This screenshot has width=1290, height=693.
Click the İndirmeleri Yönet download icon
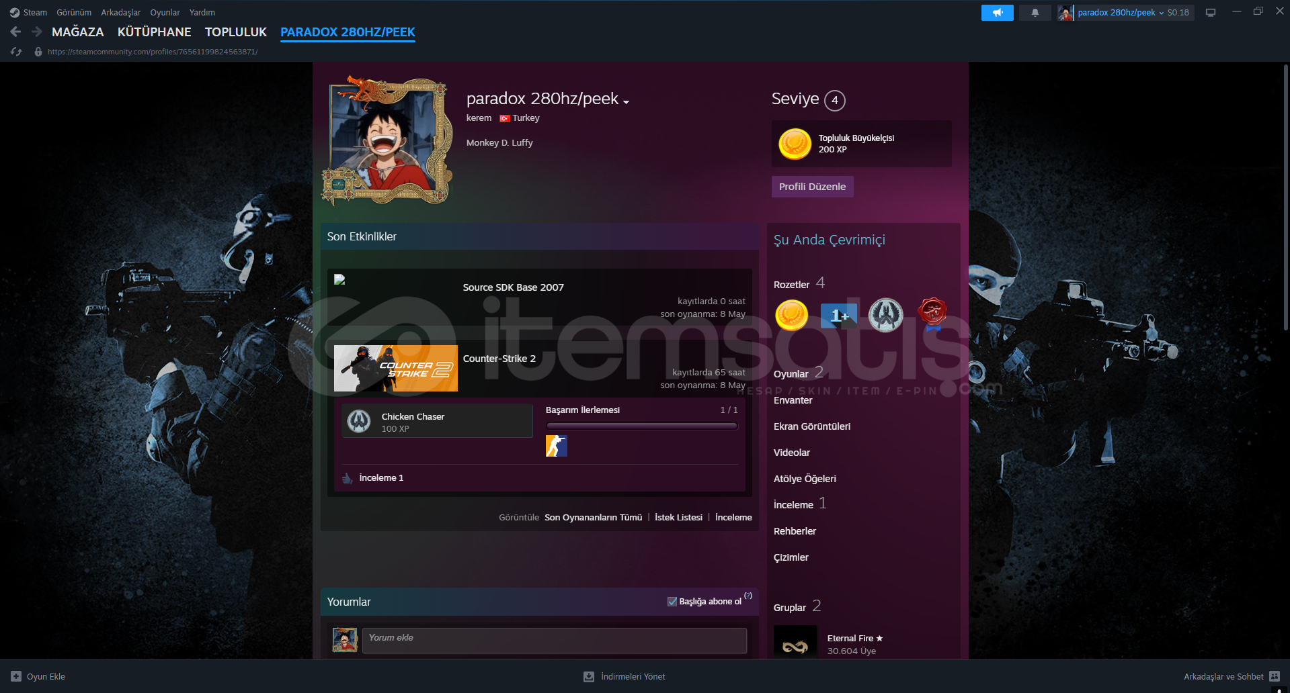pyautogui.click(x=589, y=676)
